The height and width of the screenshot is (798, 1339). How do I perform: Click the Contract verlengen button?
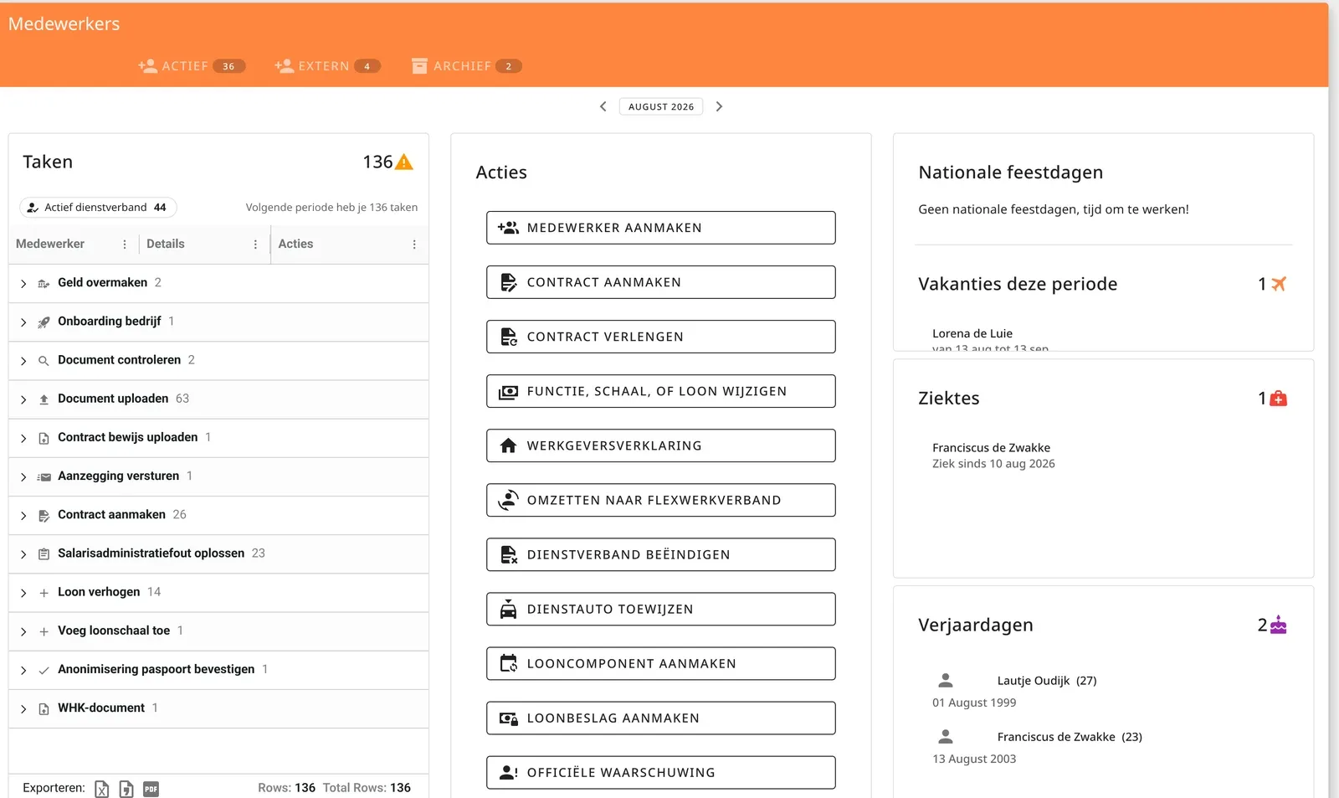tap(661, 337)
